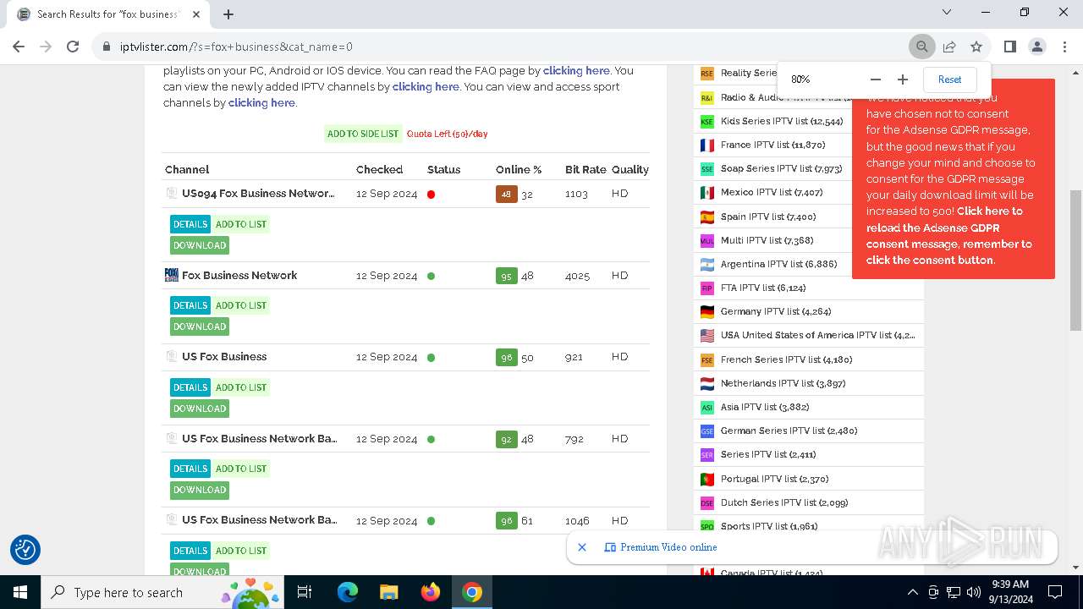Download the Fox Business Network playlist
Screen dimensions: 1083x609
(x=200, y=326)
